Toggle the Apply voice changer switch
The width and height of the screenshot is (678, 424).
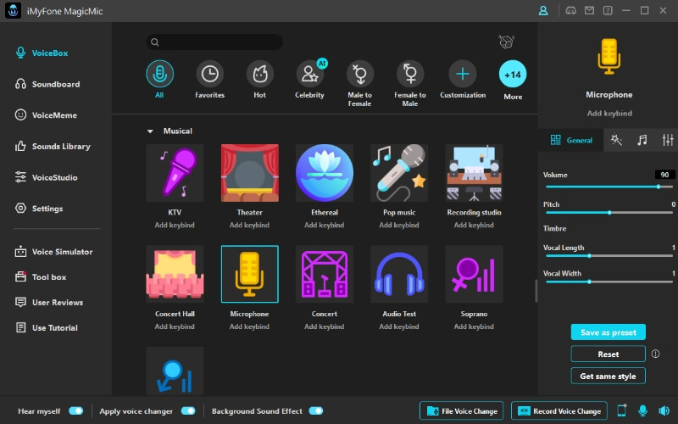pos(188,410)
